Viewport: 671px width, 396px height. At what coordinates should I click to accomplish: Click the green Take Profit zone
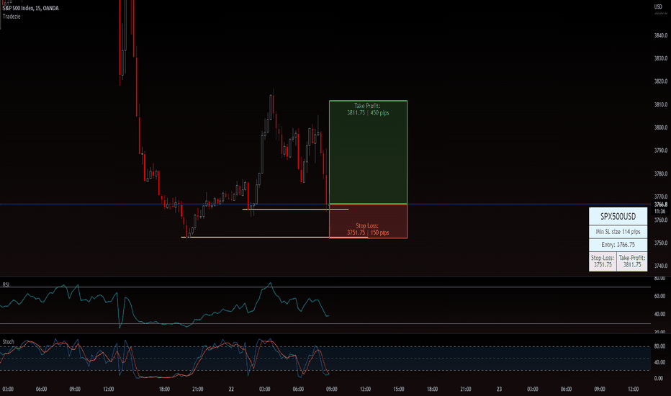pyautogui.click(x=368, y=152)
